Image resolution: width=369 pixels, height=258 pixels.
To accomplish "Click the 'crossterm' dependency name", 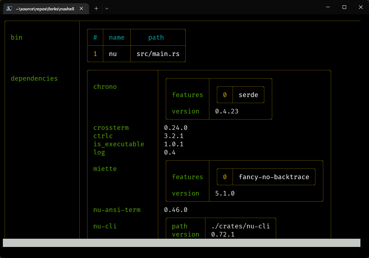I will [111, 128].
